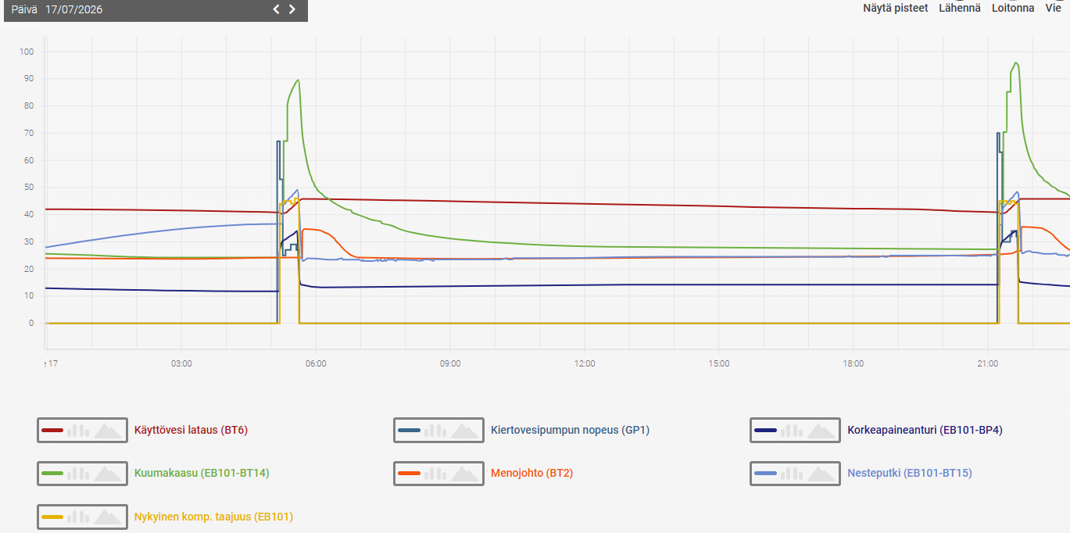Choose bar chart for Korkeapaineanturi (EB101-BP4)

pyautogui.click(x=792, y=430)
